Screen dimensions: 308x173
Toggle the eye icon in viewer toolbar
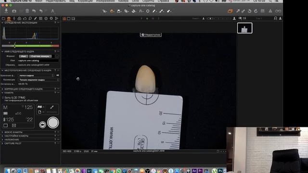coord(240,18)
